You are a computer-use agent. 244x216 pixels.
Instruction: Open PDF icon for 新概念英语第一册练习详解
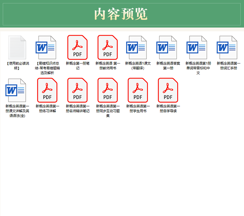click(47, 90)
